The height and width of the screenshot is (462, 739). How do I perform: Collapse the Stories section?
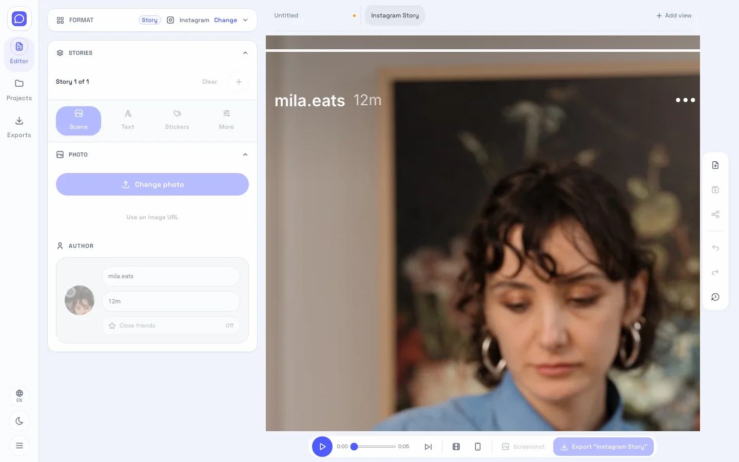click(245, 53)
